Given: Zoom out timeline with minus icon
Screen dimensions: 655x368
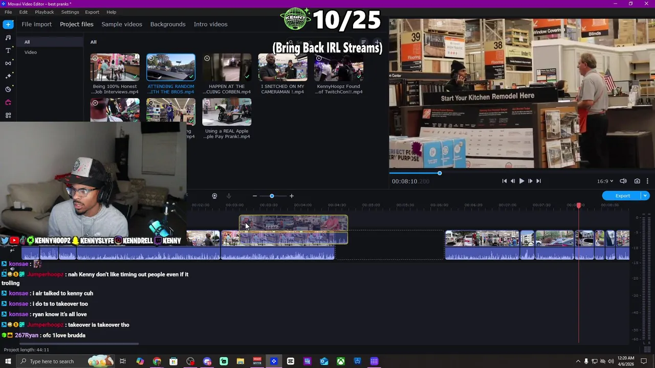Looking at the screenshot, I should (255, 196).
